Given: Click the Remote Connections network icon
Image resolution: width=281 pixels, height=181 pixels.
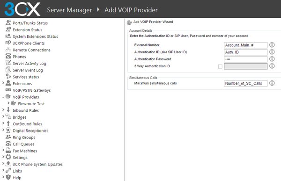Looking at the screenshot, I should (8, 50).
